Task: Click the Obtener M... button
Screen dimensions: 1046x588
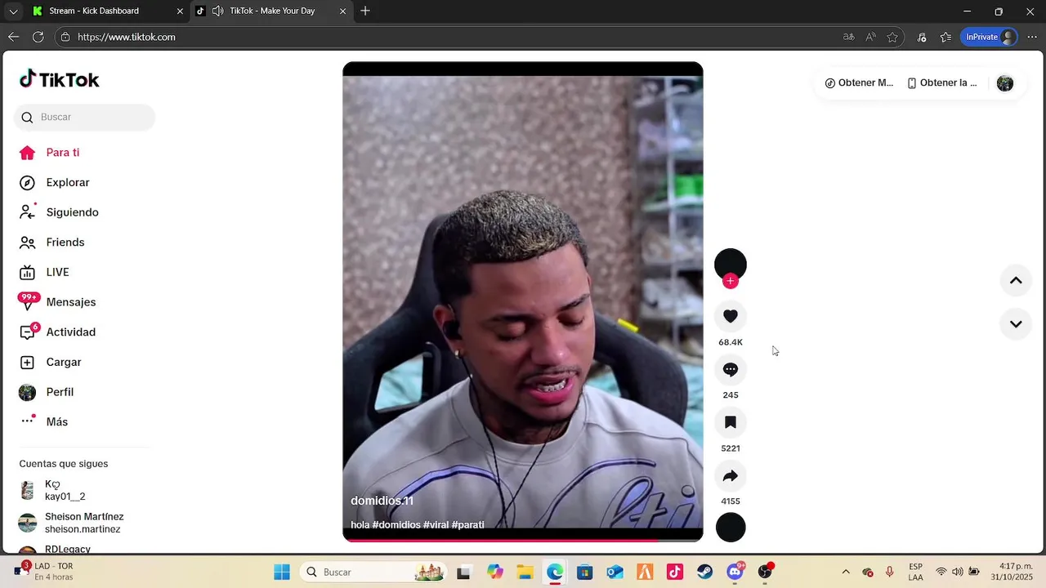Action: 859,82
